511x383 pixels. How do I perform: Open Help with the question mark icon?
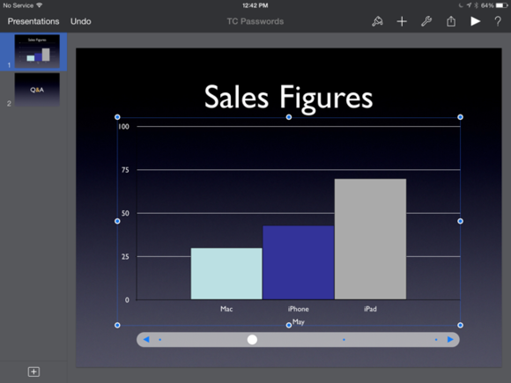click(498, 21)
